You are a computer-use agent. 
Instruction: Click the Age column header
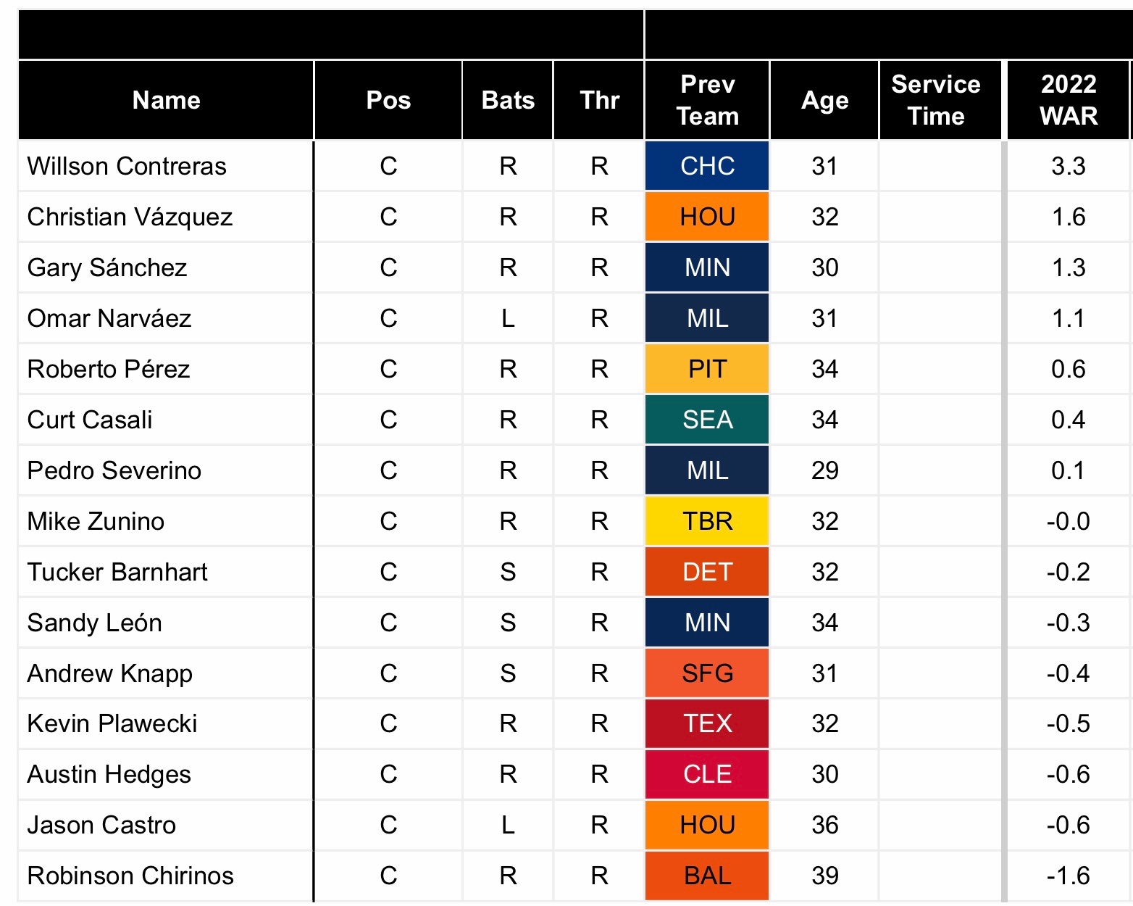824,100
